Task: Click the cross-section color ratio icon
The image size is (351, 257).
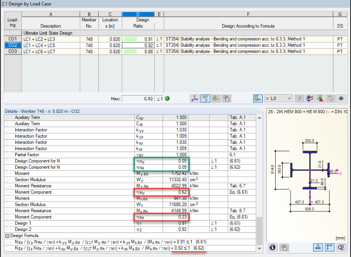Action: point(309,98)
